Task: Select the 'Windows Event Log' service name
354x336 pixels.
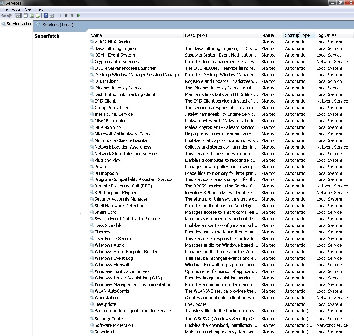Action: 114,258
